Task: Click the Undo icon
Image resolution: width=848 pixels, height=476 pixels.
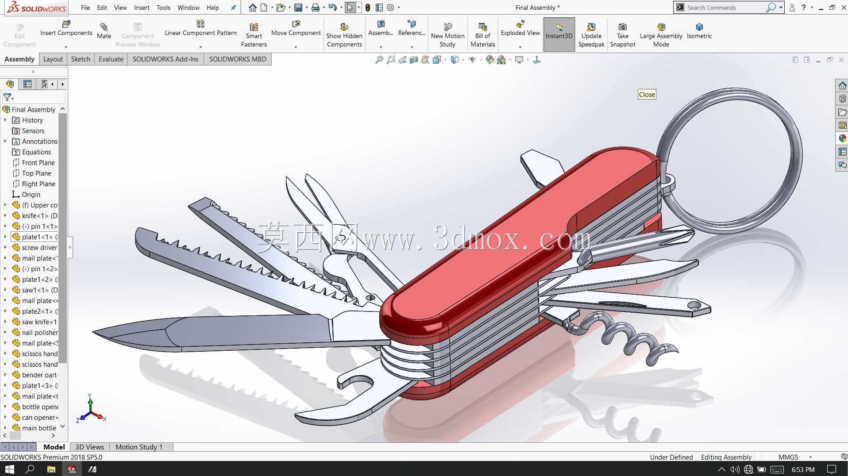Action: (333, 8)
